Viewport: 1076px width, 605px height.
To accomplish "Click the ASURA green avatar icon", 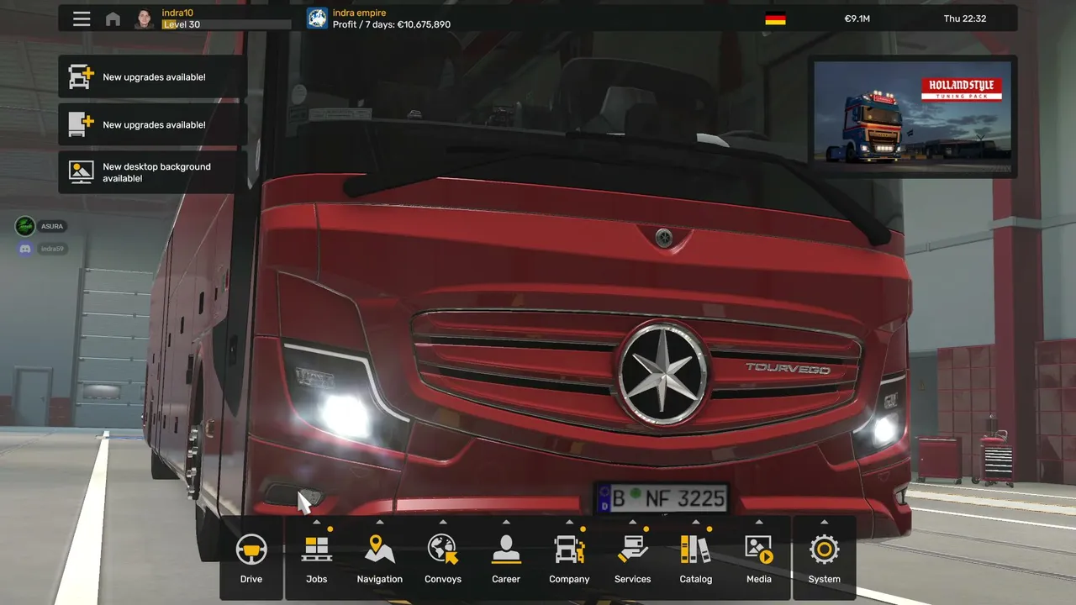I will coord(25,226).
